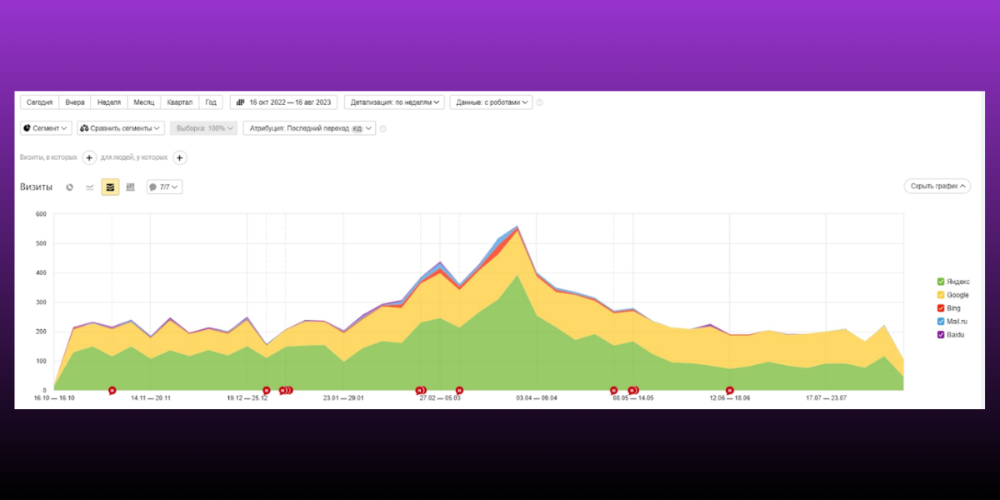Click Скрыть график button

[937, 187]
